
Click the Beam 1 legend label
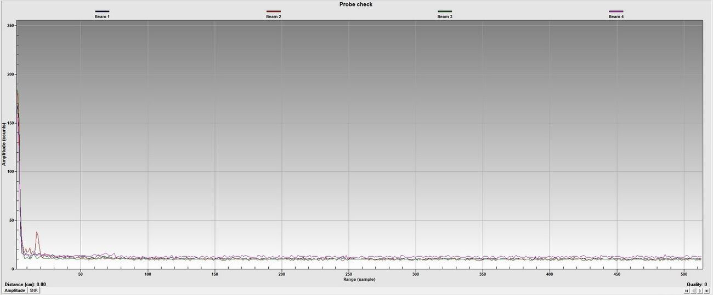[102, 16]
